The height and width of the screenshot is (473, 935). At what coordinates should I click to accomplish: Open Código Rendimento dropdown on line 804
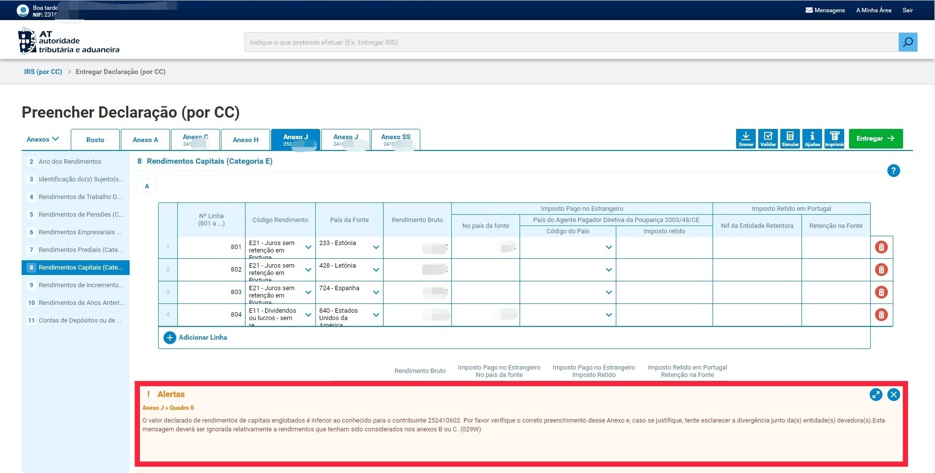point(308,315)
